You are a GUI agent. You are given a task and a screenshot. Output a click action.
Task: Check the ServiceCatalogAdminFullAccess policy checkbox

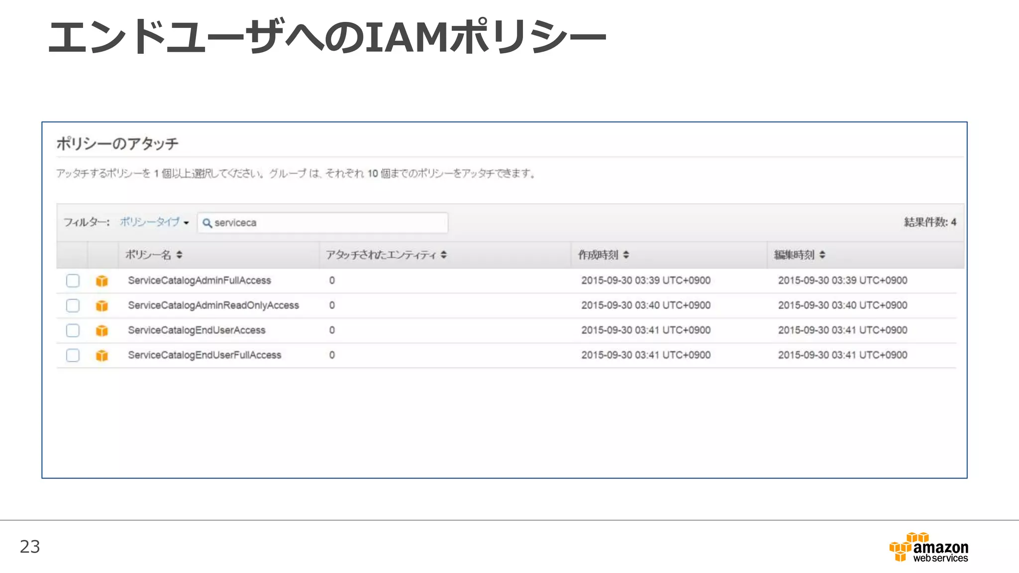point(73,281)
